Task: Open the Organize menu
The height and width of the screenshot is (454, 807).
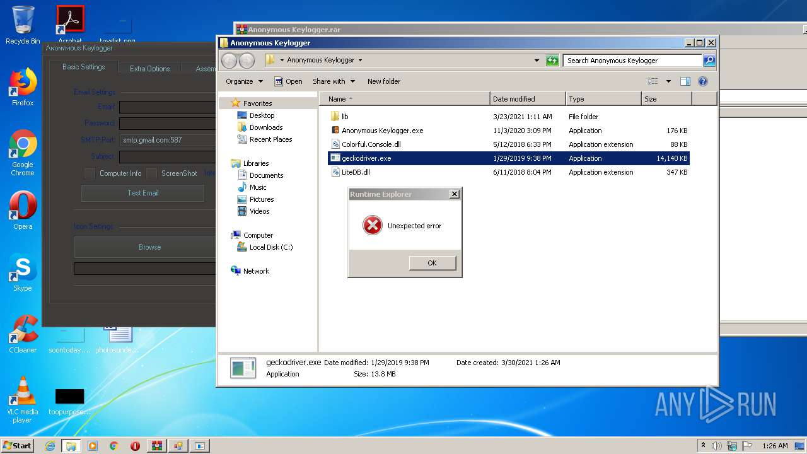Action: point(244,81)
